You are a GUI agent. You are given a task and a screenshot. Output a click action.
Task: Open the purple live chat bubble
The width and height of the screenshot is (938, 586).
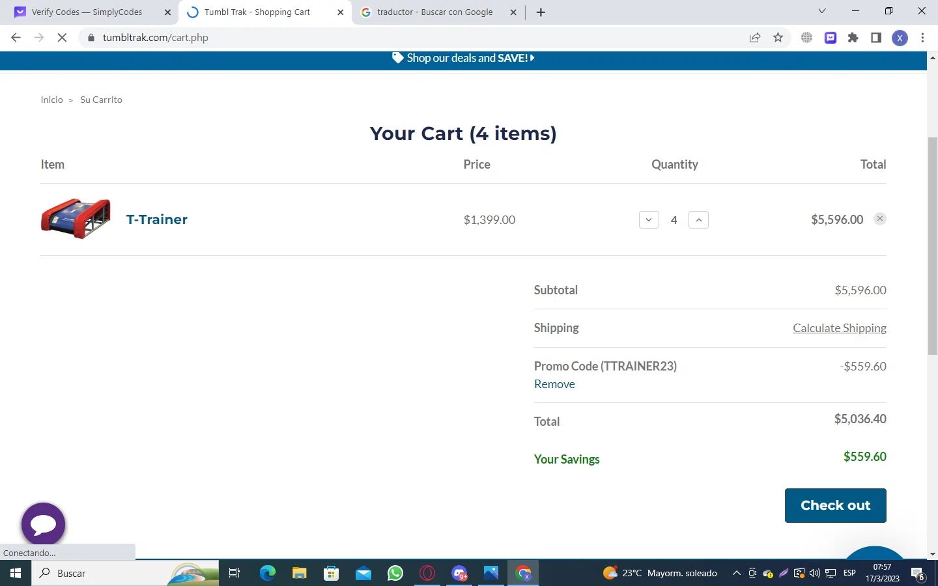44,524
